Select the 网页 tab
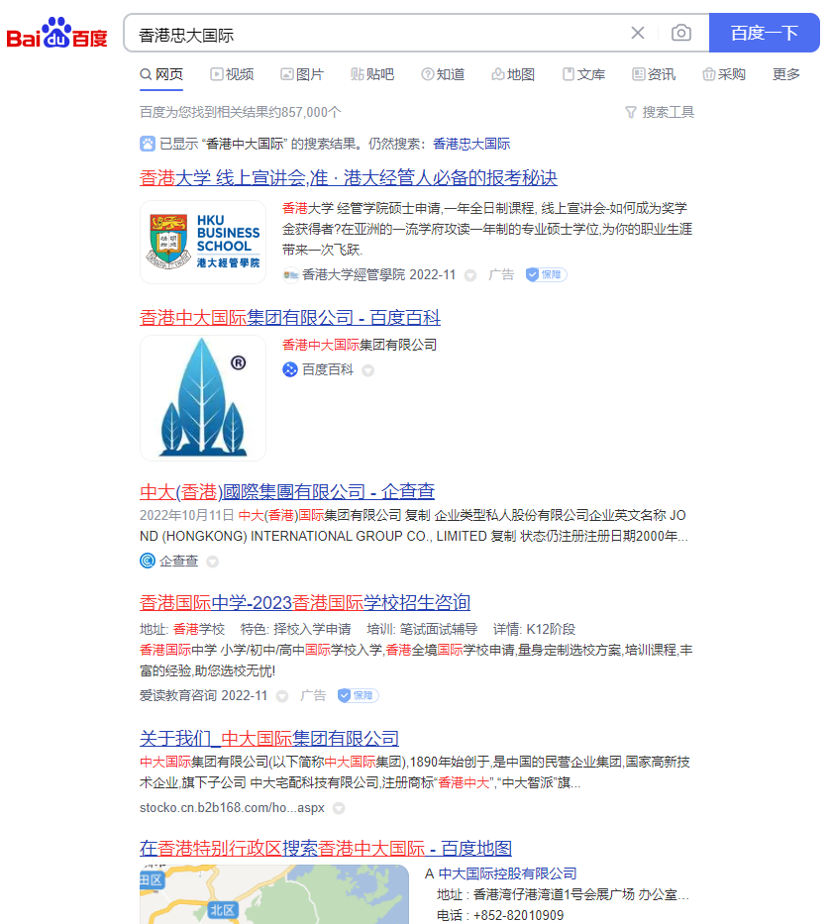The height and width of the screenshot is (924, 830). (x=161, y=74)
